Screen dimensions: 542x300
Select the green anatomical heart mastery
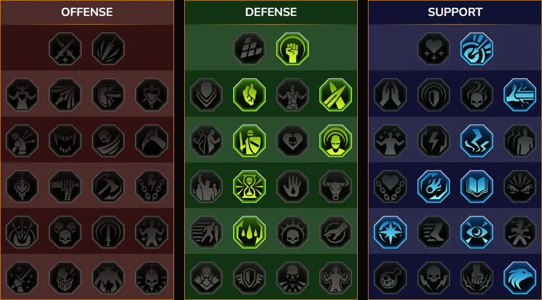click(249, 95)
